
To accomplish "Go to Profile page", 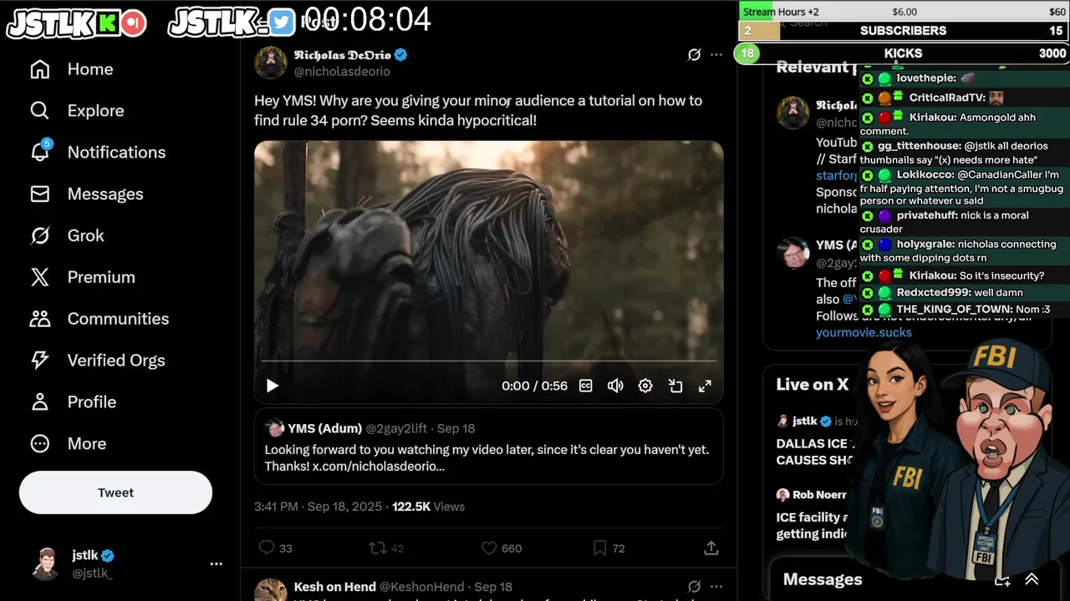I will click(72, 402).
